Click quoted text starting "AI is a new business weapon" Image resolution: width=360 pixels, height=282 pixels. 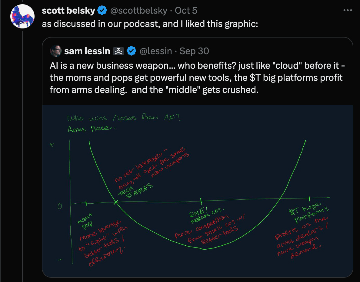[x=197, y=78]
